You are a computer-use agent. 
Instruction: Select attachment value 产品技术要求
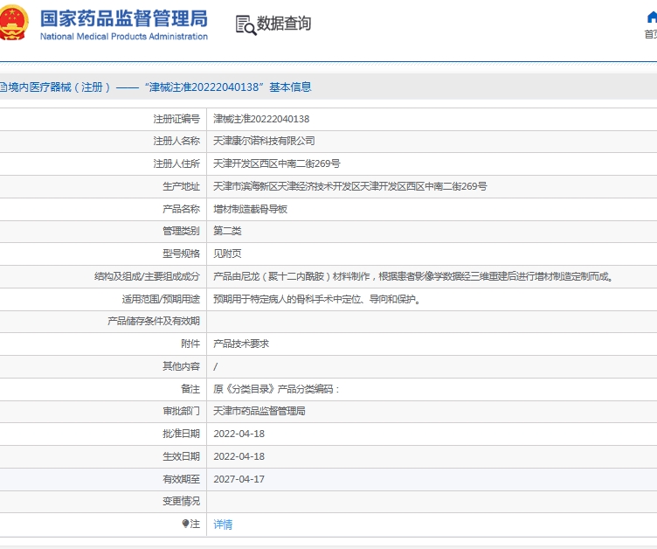point(241,344)
